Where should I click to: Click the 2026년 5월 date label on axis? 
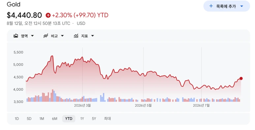143,106
